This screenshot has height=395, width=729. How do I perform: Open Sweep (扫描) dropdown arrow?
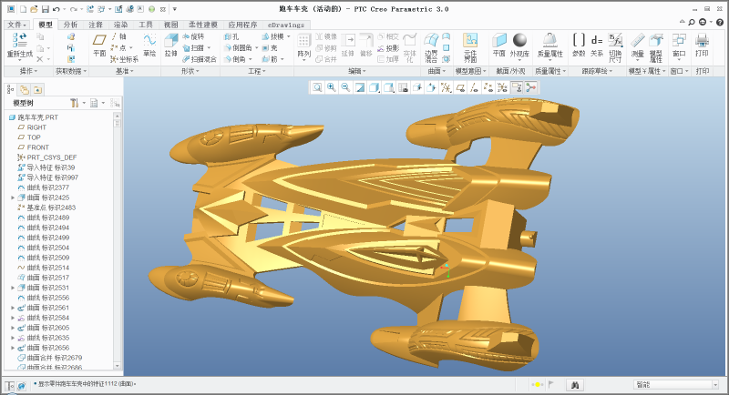(209, 48)
